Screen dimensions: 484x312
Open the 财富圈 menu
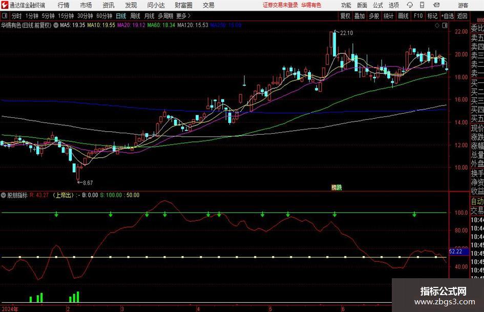tap(183, 5)
